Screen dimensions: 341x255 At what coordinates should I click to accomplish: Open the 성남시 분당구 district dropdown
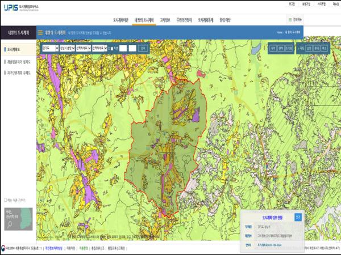click(x=66, y=49)
